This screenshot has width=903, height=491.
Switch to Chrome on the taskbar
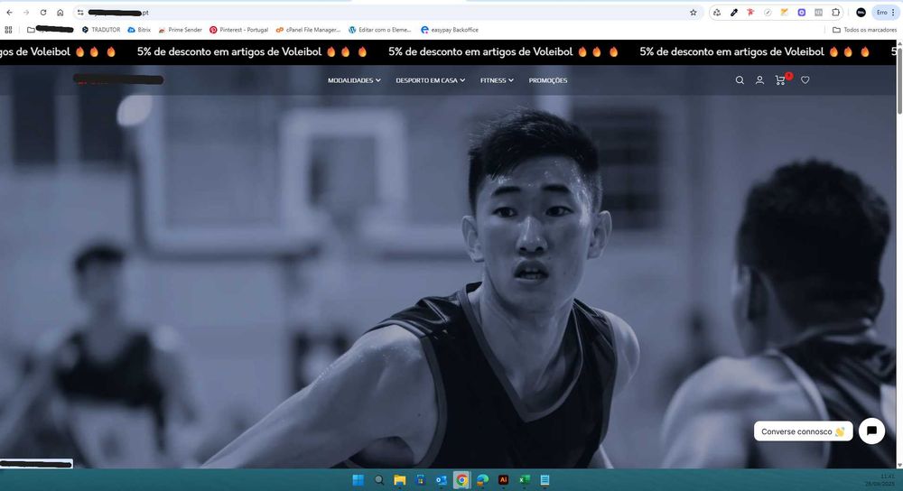tap(461, 480)
